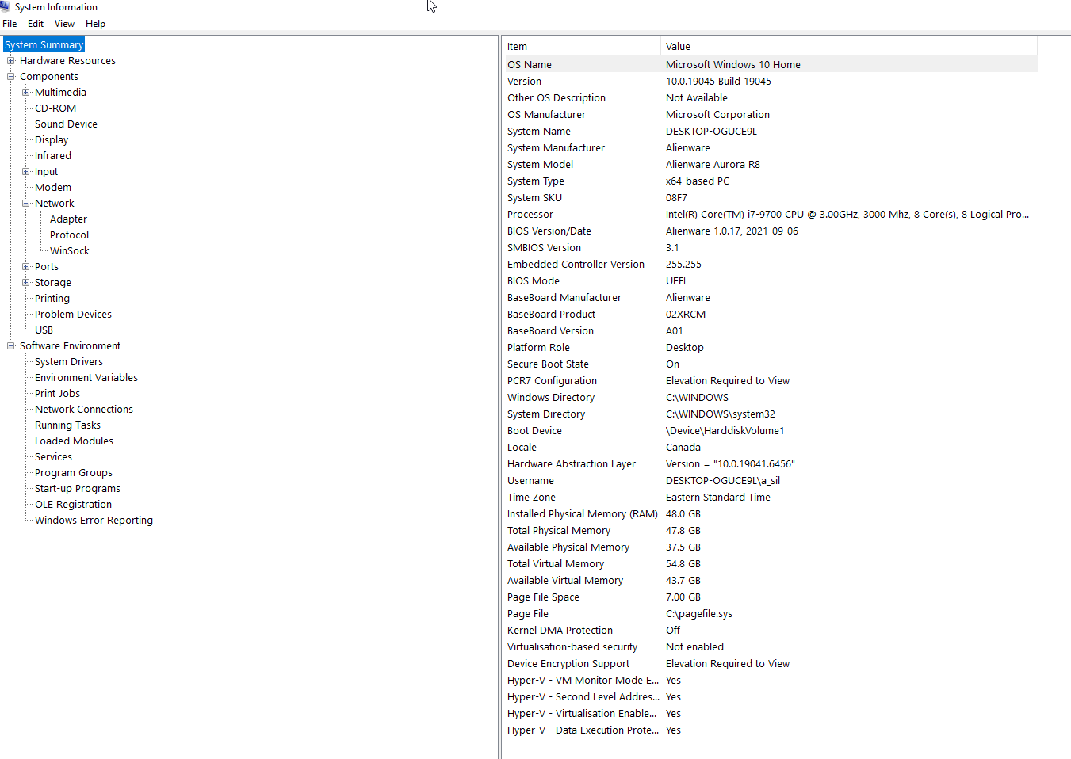The image size is (1071, 759).
Task: Expand the Hardware Resources node
Action: coord(11,61)
